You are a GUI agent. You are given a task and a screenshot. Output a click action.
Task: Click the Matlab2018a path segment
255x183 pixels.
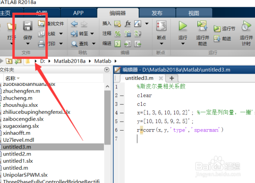click(x=69, y=61)
